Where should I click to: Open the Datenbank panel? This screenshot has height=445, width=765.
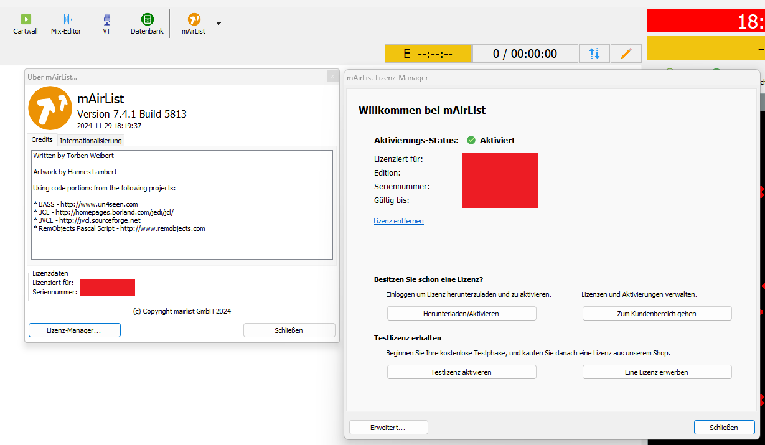point(147,24)
